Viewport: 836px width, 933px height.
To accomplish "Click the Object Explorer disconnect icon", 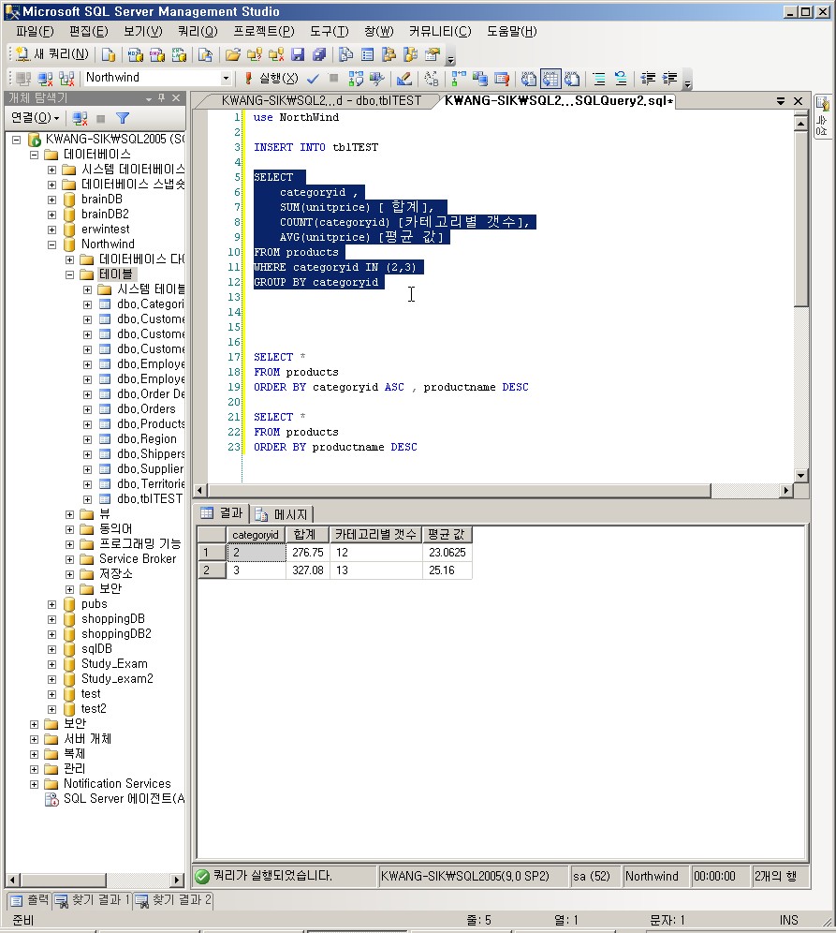I will pyautogui.click(x=81, y=118).
